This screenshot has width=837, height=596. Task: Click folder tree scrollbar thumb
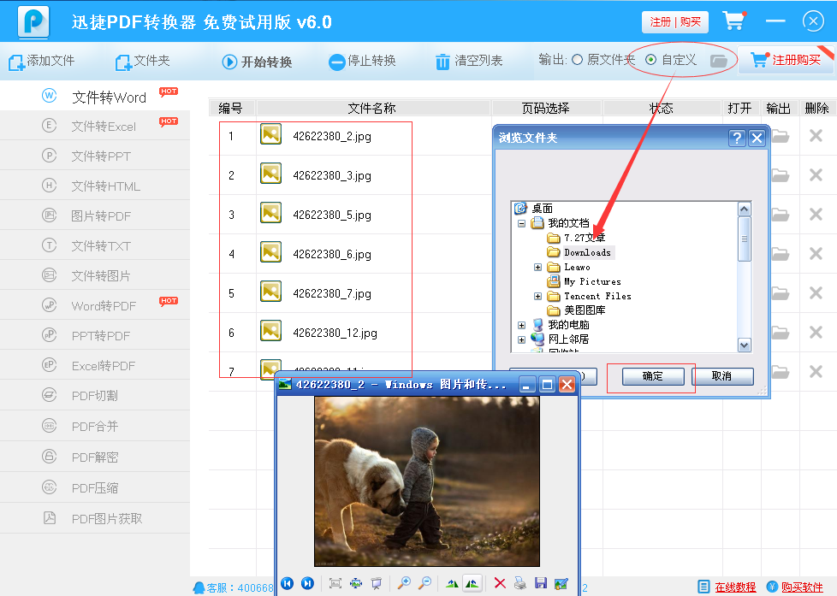click(744, 239)
